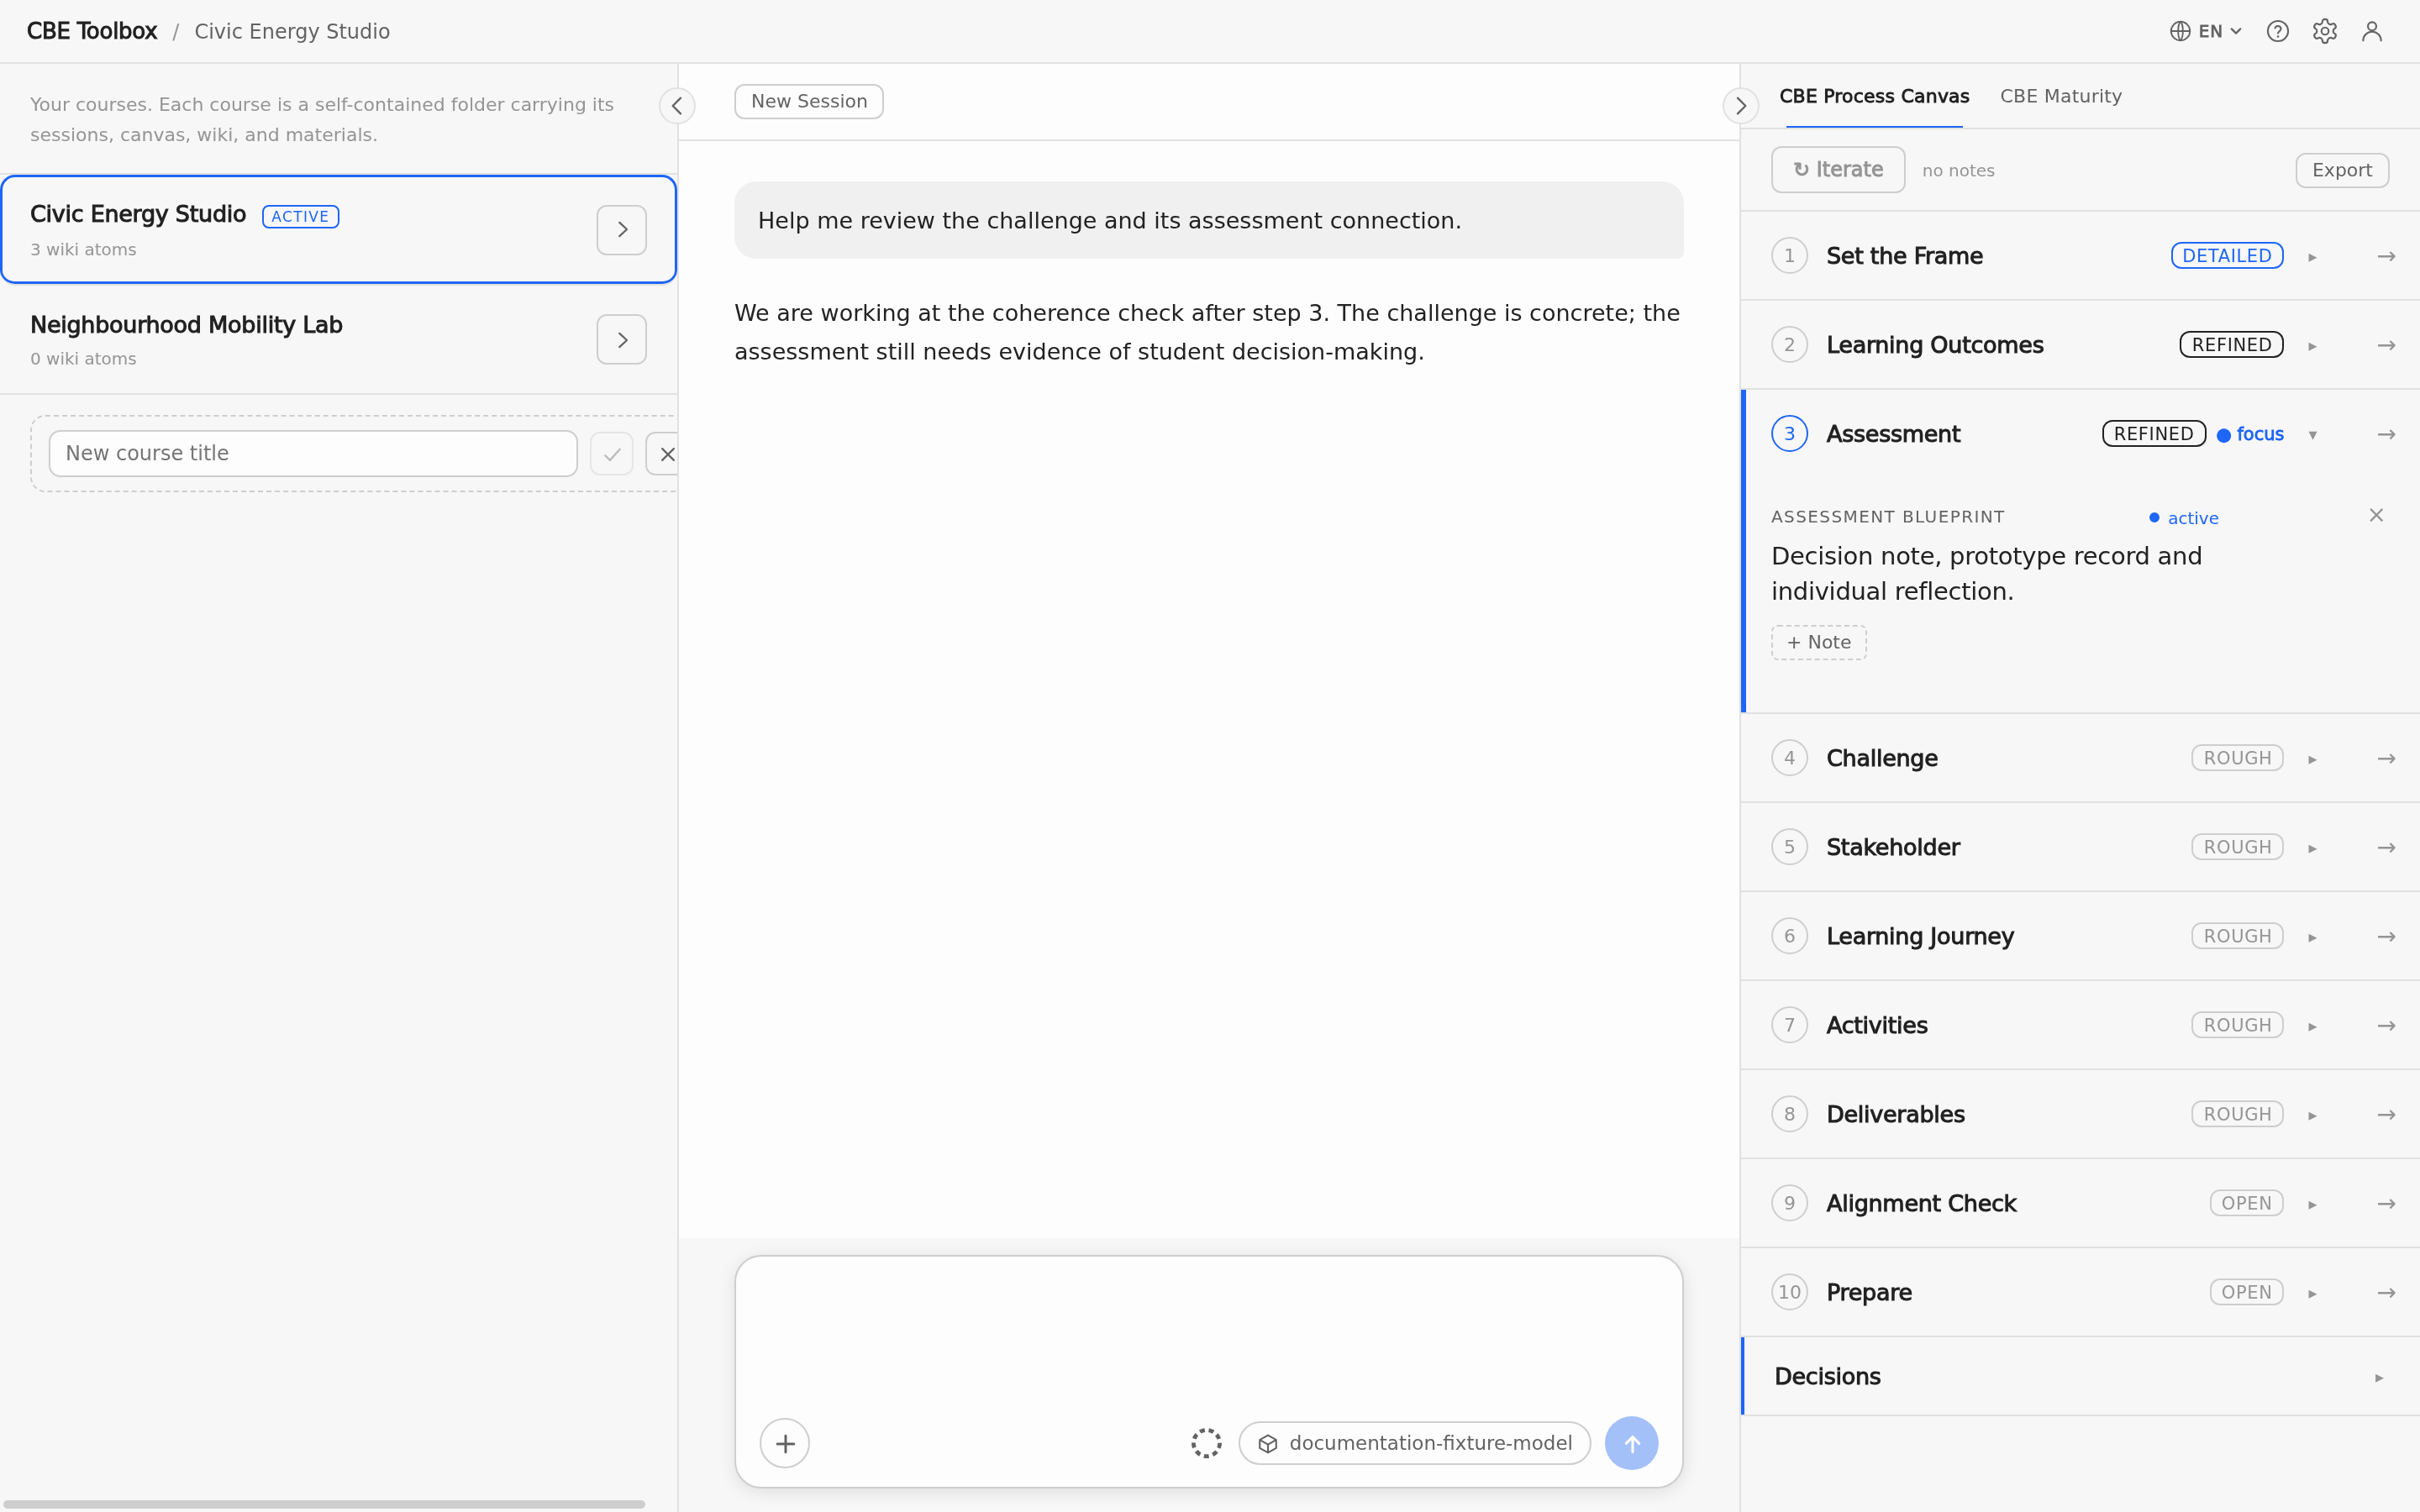The image size is (2420, 1512).
Task: Expand the Set the Frame section triangle
Action: (2312, 257)
